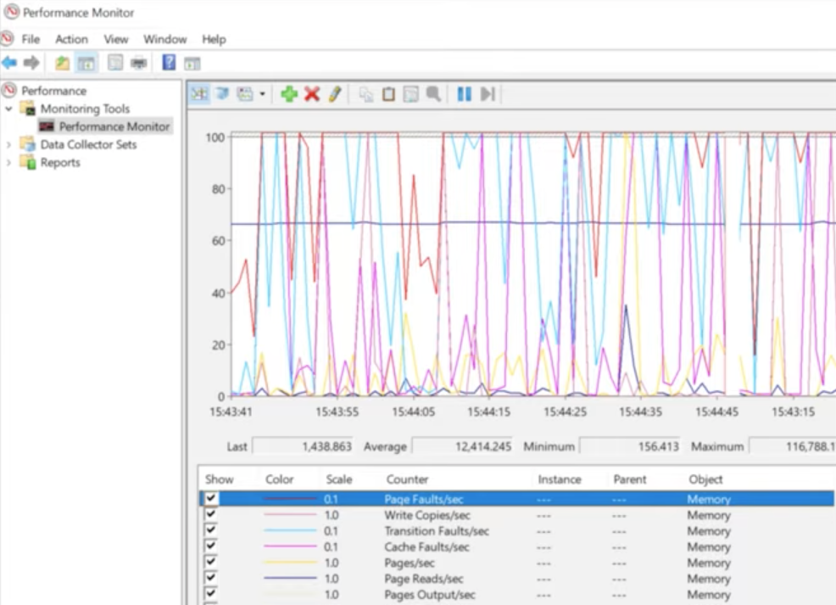Image resolution: width=836 pixels, height=605 pixels.
Task: Click Update Data step-forward icon
Action: point(488,94)
